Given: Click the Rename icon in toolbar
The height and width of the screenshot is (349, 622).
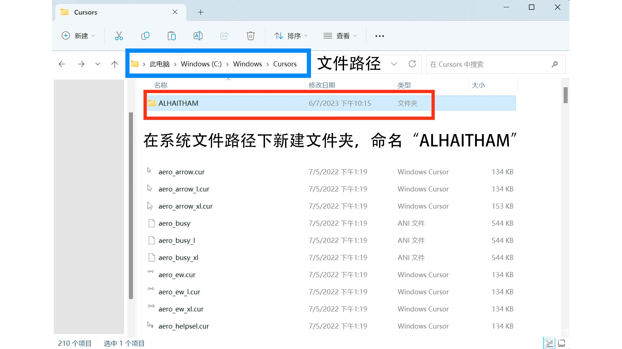Looking at the screenshot, I should (198, 36).
